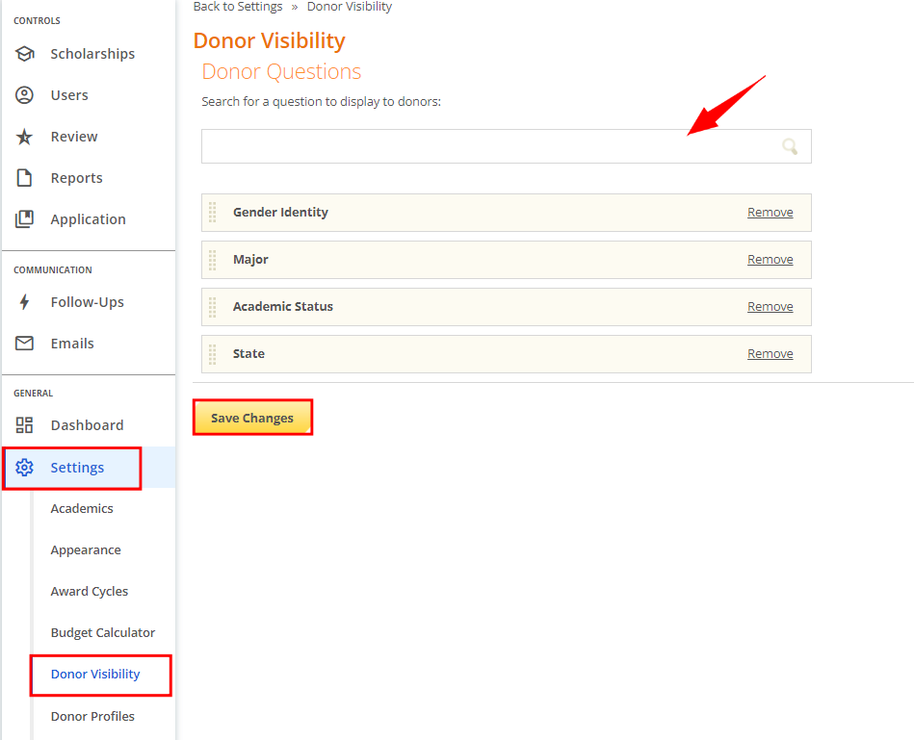
Task: Click inside the question search field
Action: [x=482, y=145]
